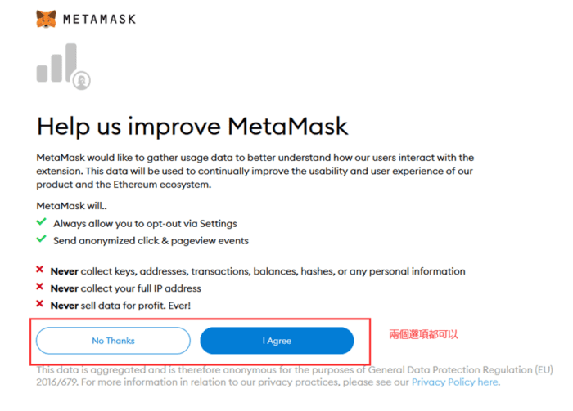Click 'Never collect your full IP address' text
Screen dimensions: 573x411
point(126,288)
